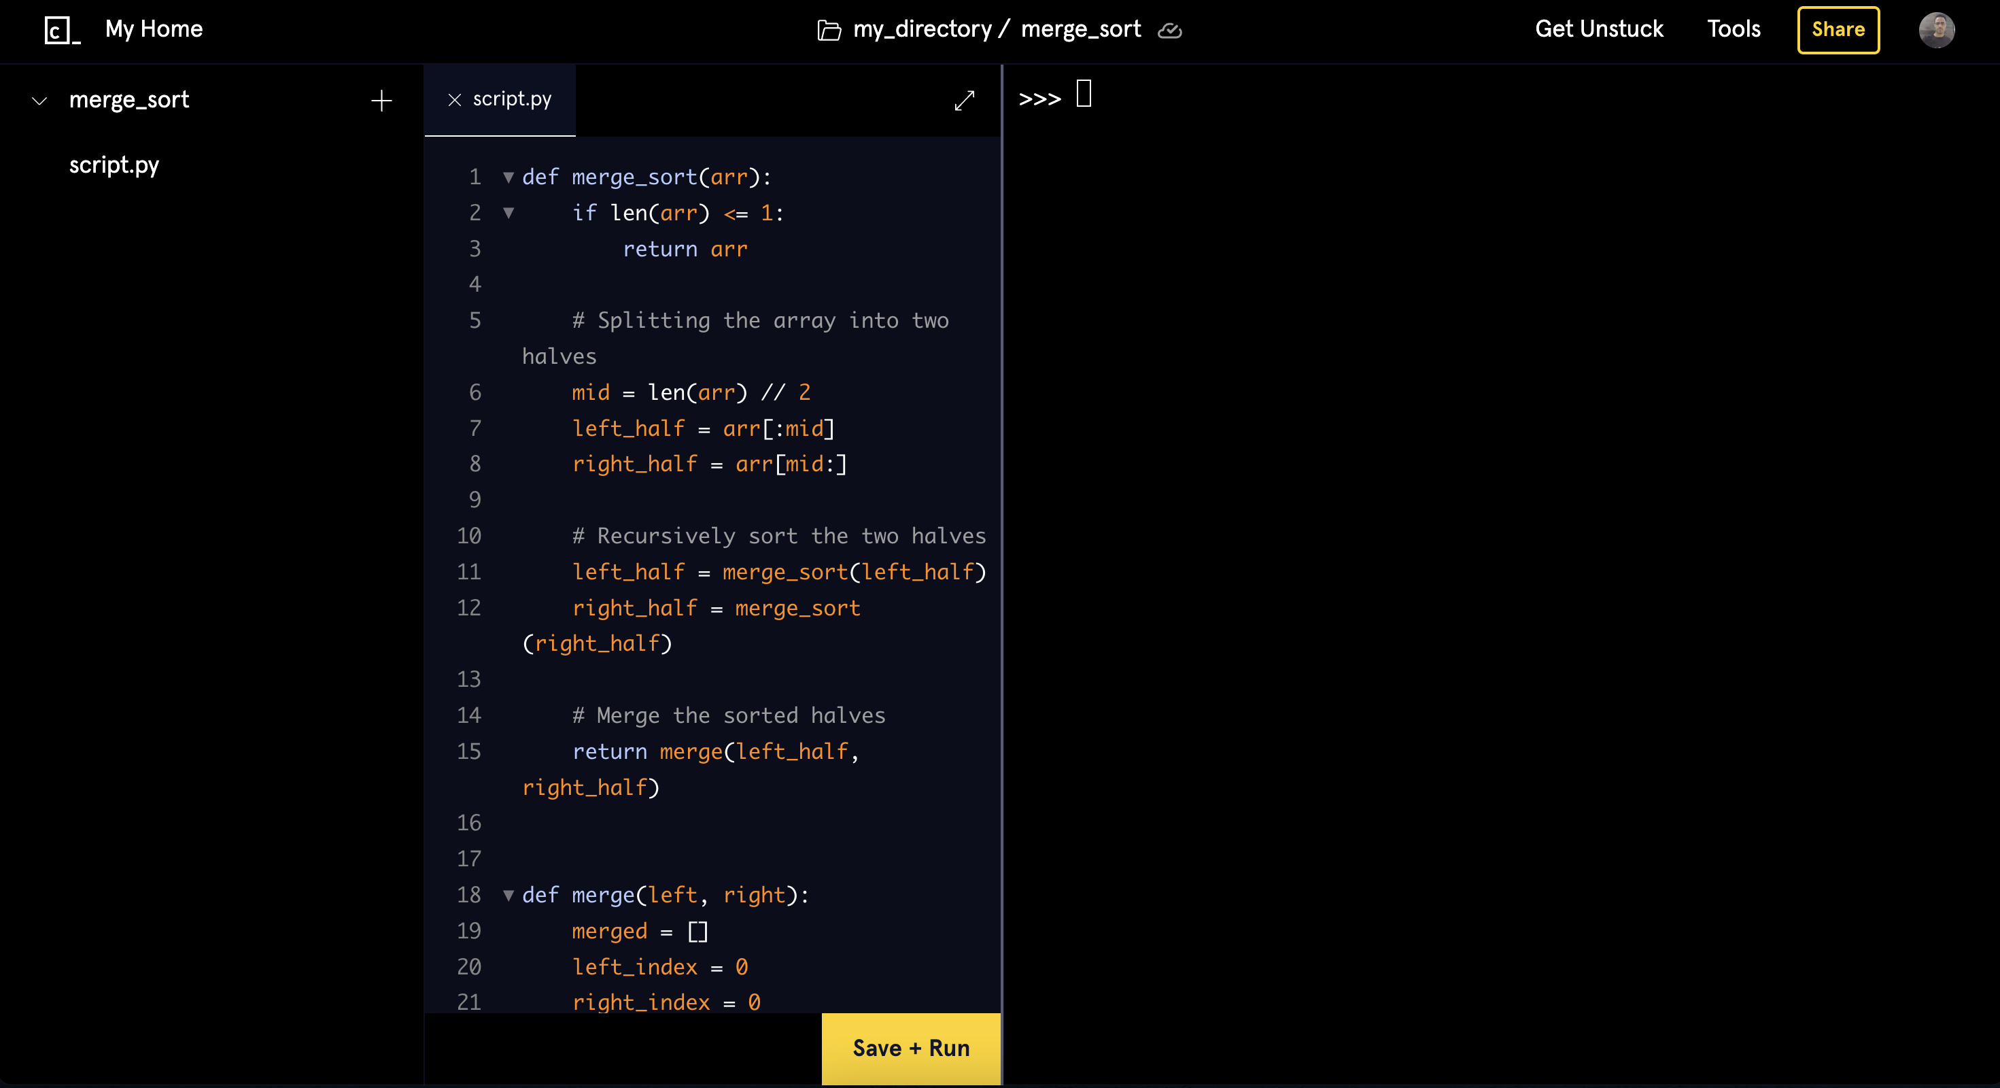
Task: Click line number 15 in the gutter
Action: (x=469, y=751)
